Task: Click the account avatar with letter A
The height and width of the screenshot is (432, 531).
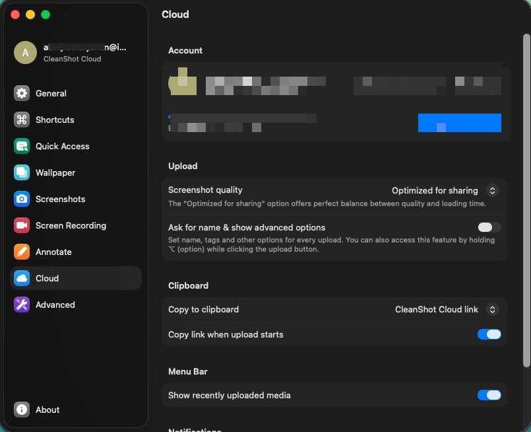Action: click(26, 53)
